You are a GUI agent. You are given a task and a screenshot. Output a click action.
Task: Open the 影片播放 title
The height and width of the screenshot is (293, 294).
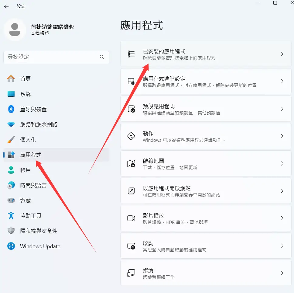153,215
